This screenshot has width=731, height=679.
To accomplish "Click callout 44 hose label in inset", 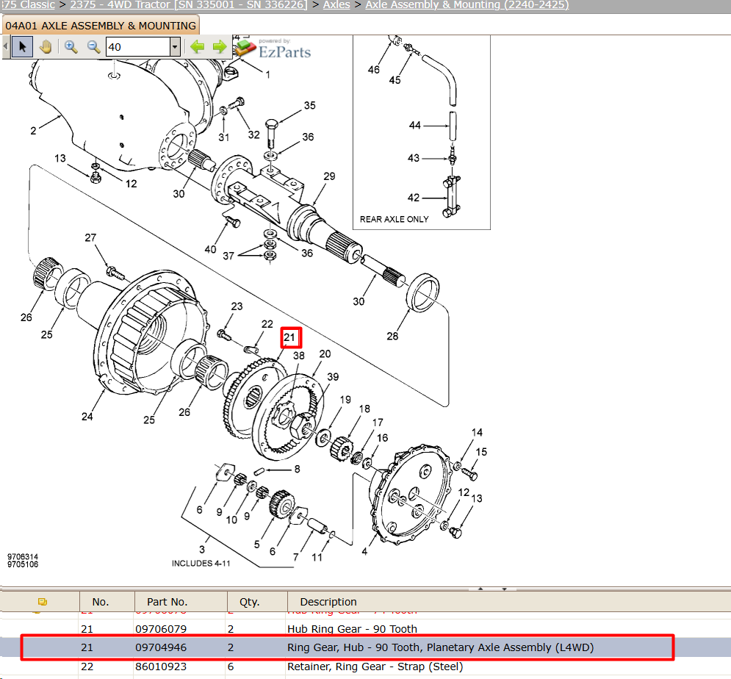I will (x=415, y=126).
